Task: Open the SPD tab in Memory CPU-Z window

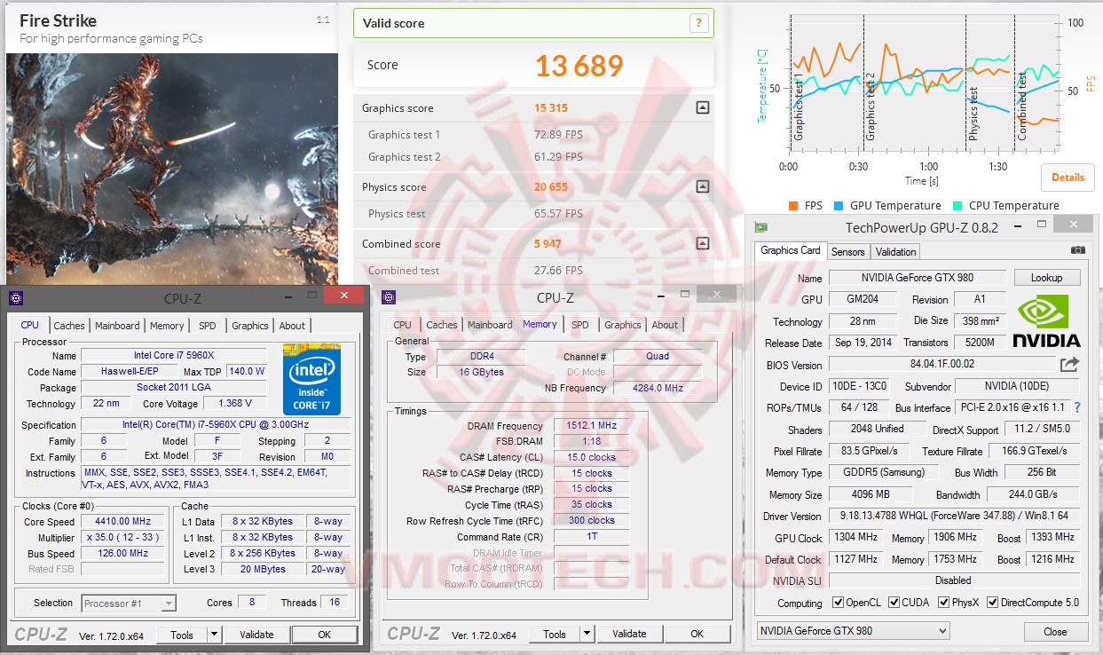Action: pos(579,325)
